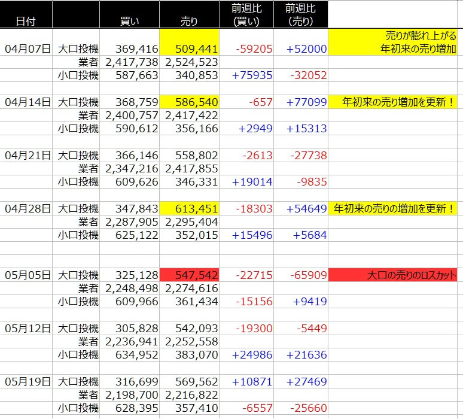This screenshot has width=463, height=419.
Task: Select the red cell 547,542
Action: (x=189, y=275)
